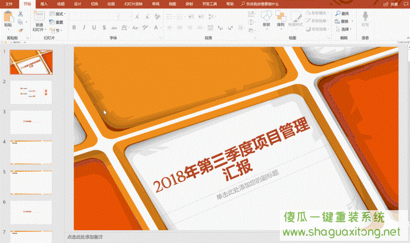Image resolution: width=410 pixels, height=243 pixels.
Task: Open the font name combo box
Action: click(94, 17)
